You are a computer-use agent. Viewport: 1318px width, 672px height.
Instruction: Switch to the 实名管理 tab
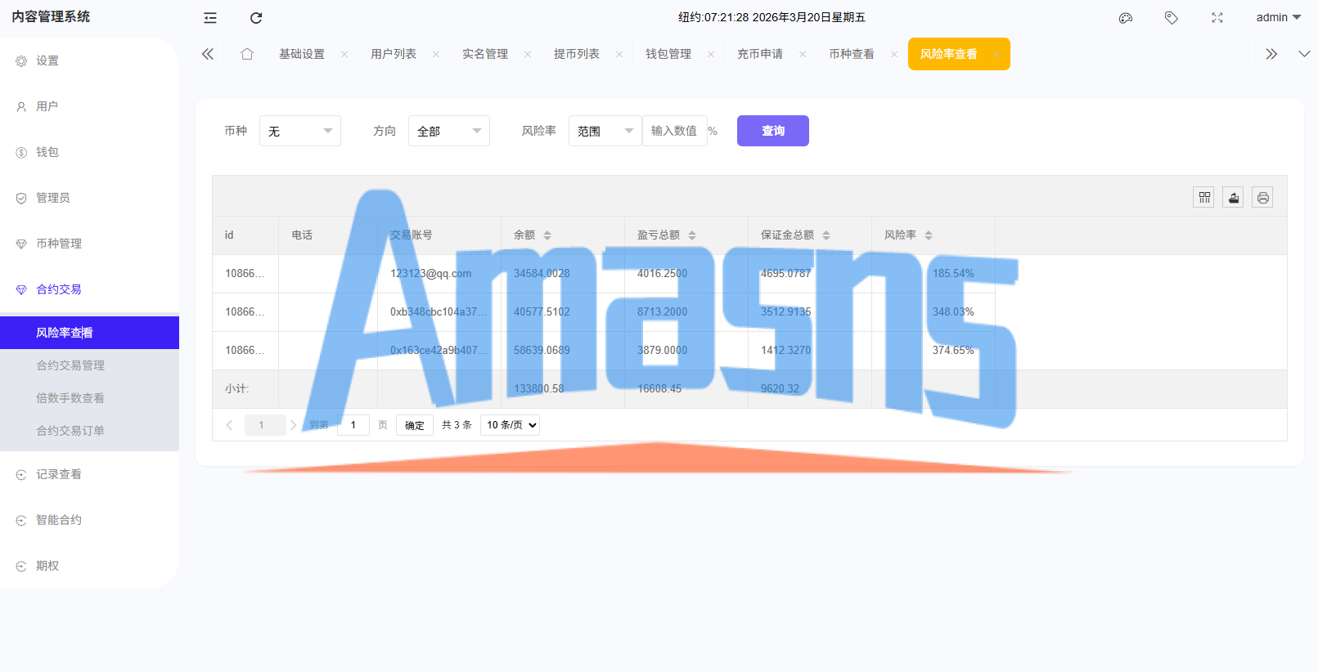pyautogui.click(x=485, y=54)
